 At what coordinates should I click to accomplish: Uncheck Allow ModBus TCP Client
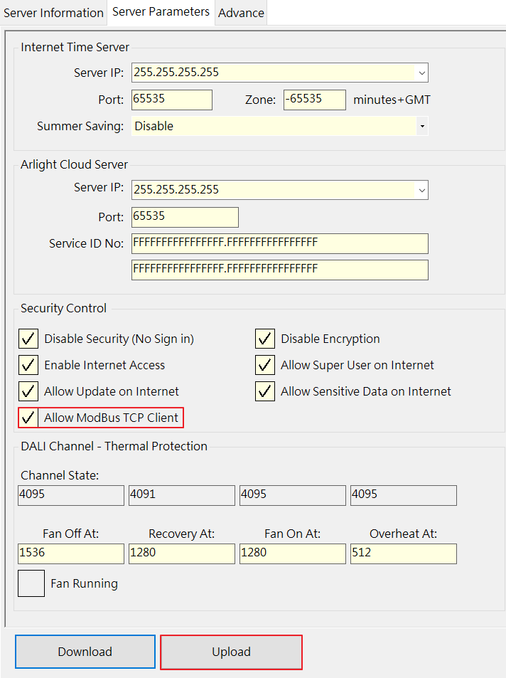click(x=28, y=418)
